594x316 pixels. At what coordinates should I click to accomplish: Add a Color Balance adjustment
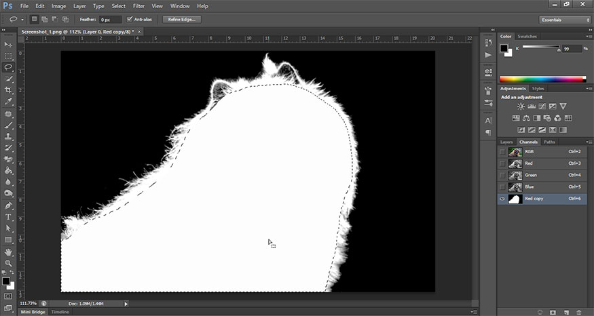pyautogui.click(x=526, y=118)
